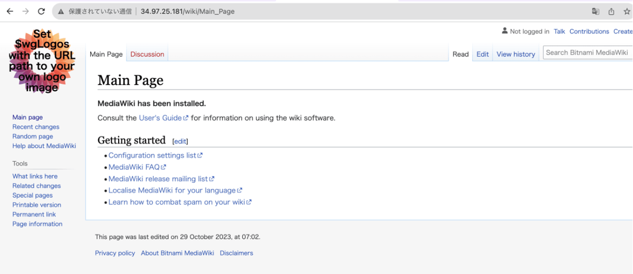Image resolution: width=633 pixels, height=274 pixels.
Task: Click the Permanent link tool
Action: coord(34,214)
